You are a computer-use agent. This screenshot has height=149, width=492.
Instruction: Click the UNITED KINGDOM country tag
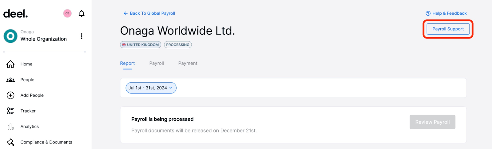click(141, 45)
